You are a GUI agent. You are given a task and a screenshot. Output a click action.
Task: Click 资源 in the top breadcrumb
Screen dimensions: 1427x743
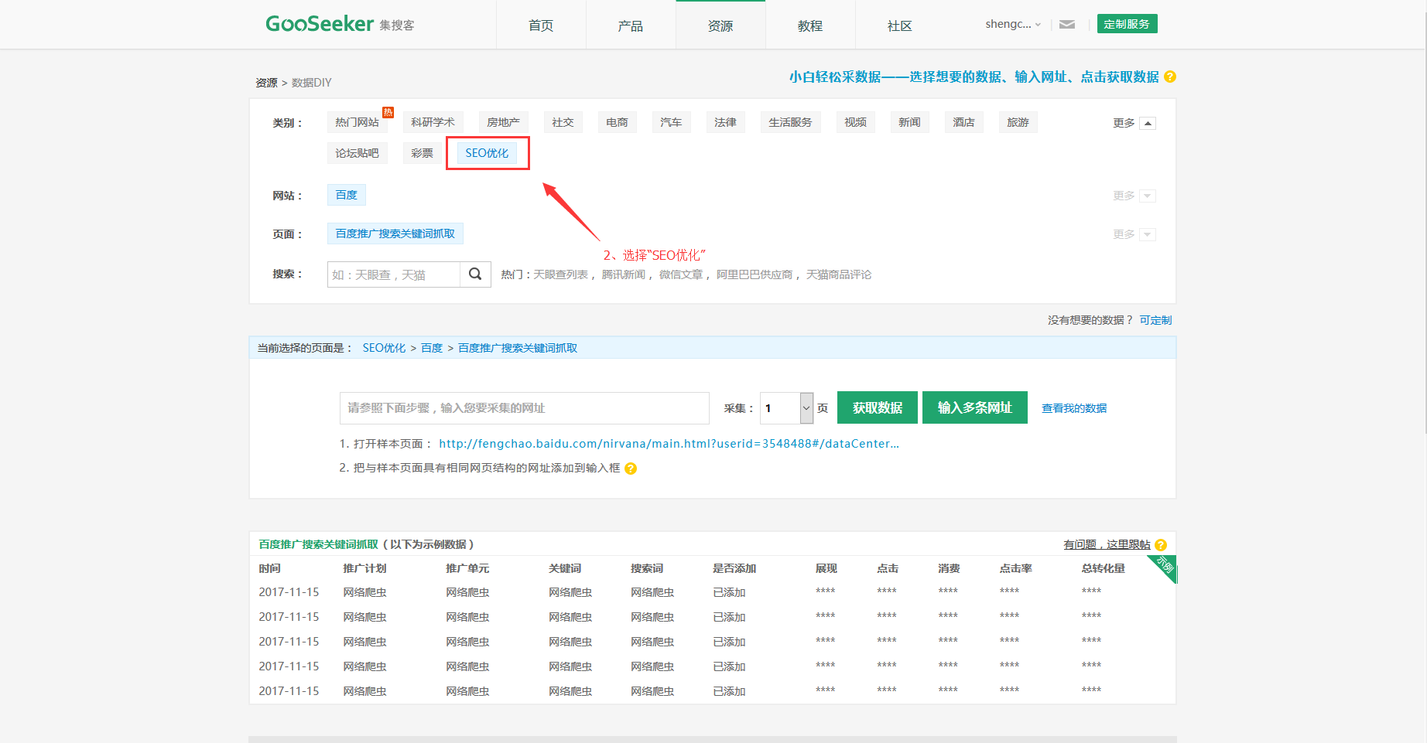point(267,83)
